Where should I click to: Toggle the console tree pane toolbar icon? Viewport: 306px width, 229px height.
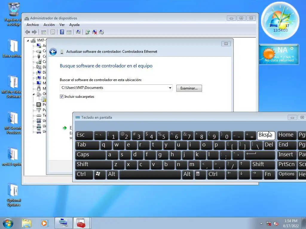44,32
